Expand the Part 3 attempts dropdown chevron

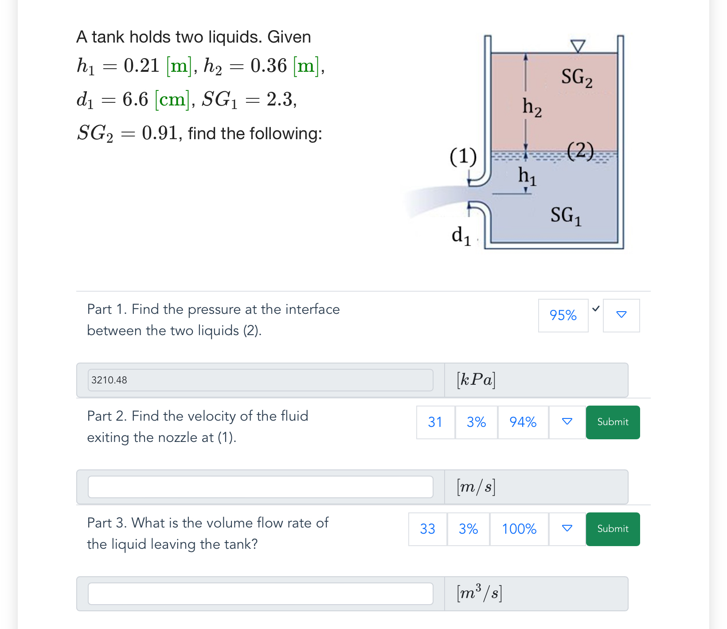567,529
